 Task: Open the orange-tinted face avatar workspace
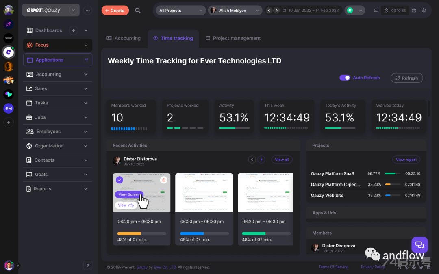tap(9, 67)
